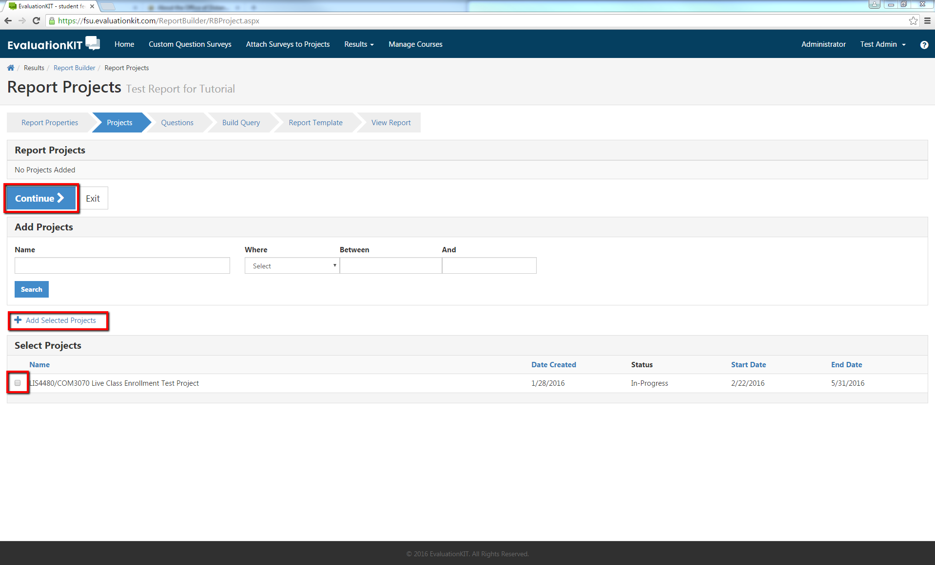
Task: Open Chrome's hamburger menu icon
Action: [927, 21]
